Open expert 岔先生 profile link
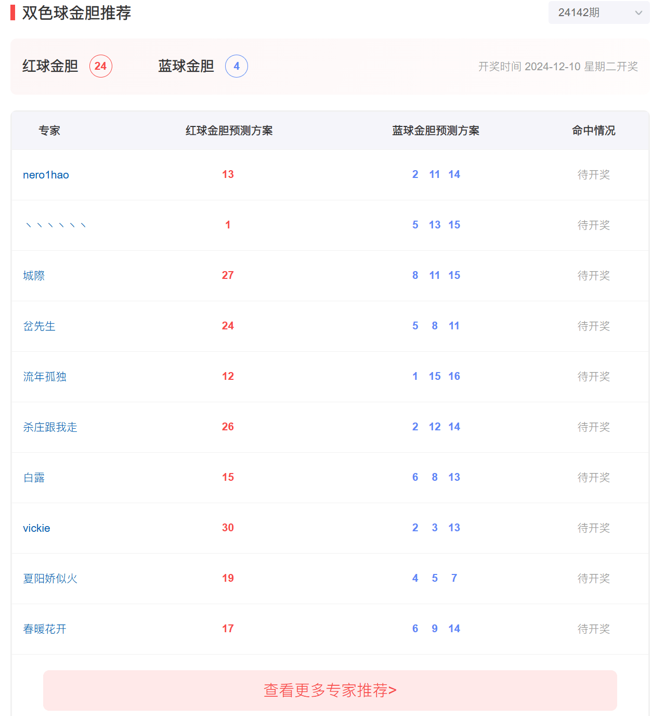 pos(39,326)
